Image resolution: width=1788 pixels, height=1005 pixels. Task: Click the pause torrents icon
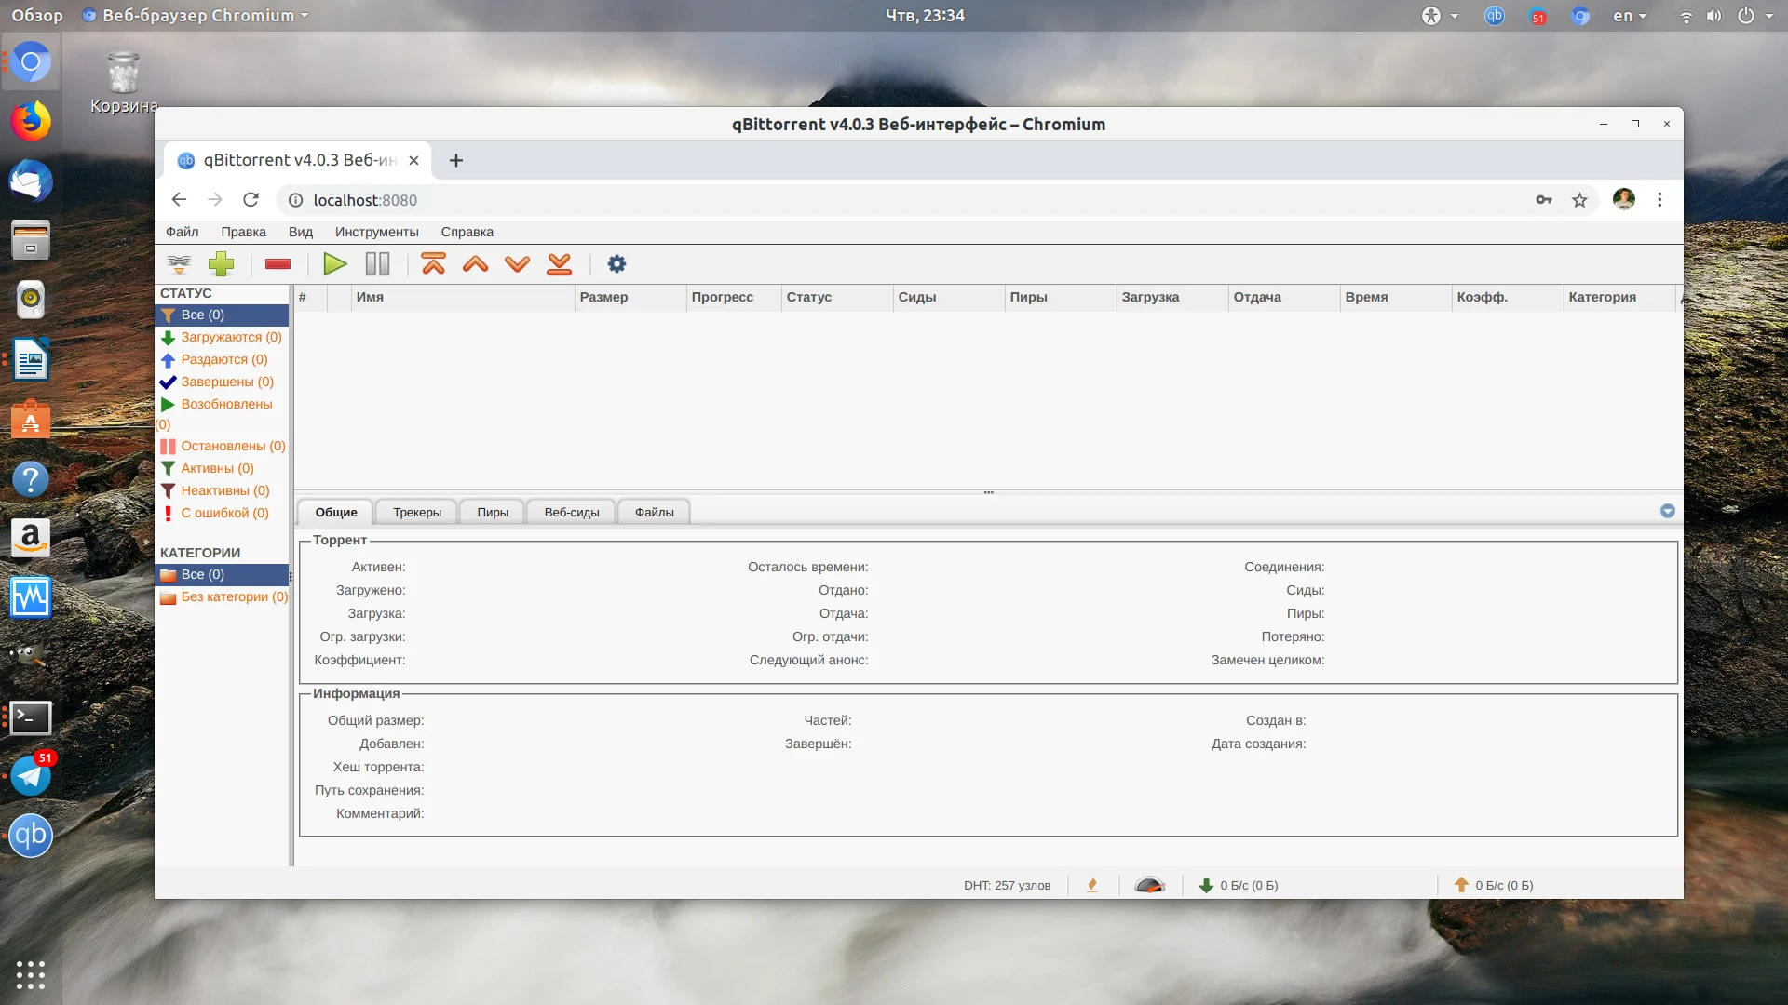tap(377, 264)
